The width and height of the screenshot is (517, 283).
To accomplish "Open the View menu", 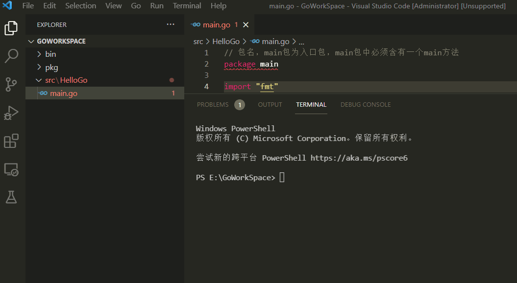I will (x=113, y=5).
